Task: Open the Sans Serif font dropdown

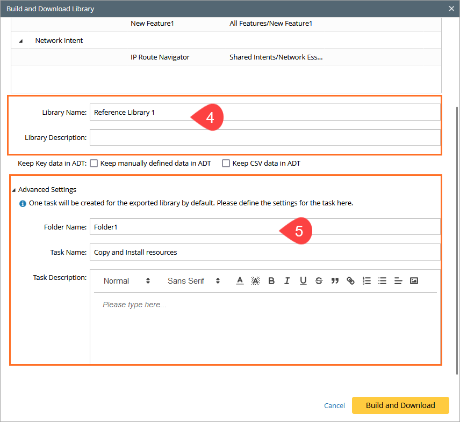Action: click(x=193, y=281)
